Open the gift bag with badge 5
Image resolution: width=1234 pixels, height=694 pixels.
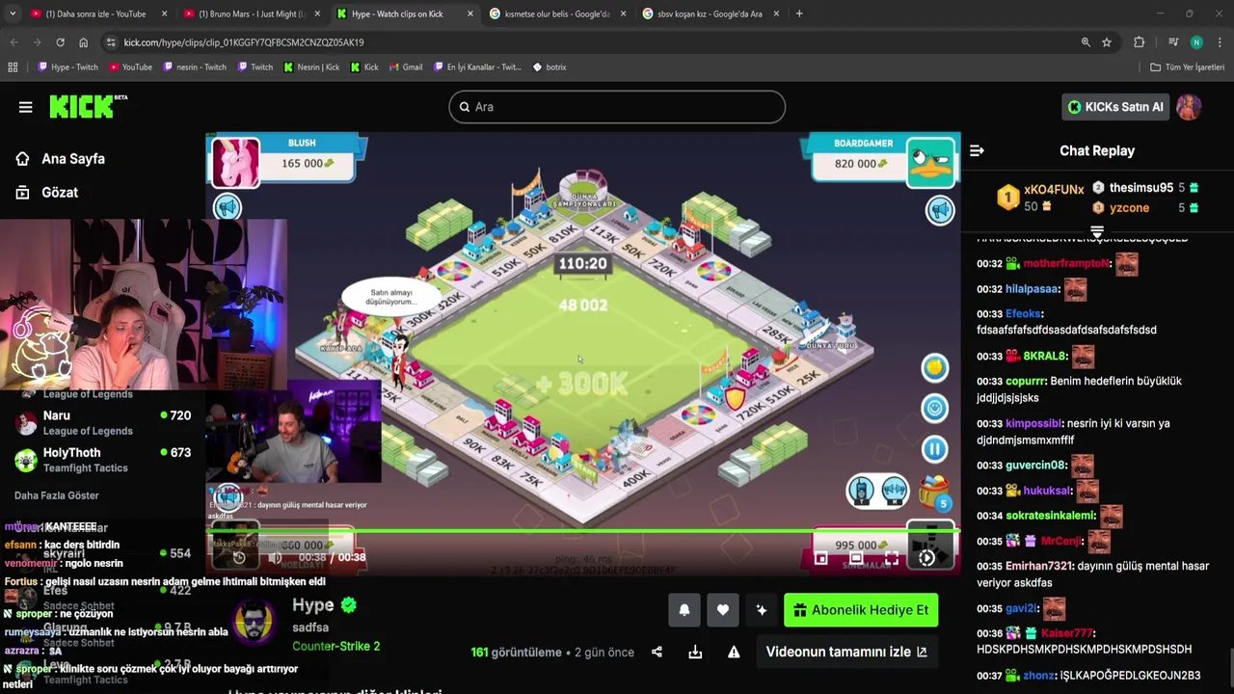point(934,493)
